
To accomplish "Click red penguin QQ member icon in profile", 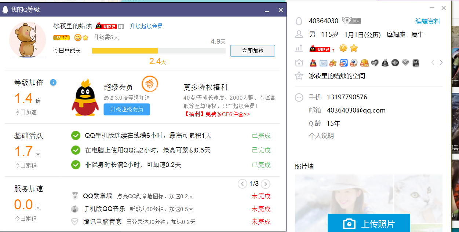I will pos(313,63).
